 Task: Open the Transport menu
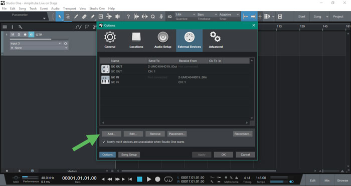point(69,8)
